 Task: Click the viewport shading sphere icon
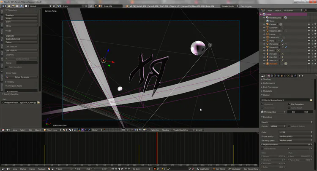point(64,130)
